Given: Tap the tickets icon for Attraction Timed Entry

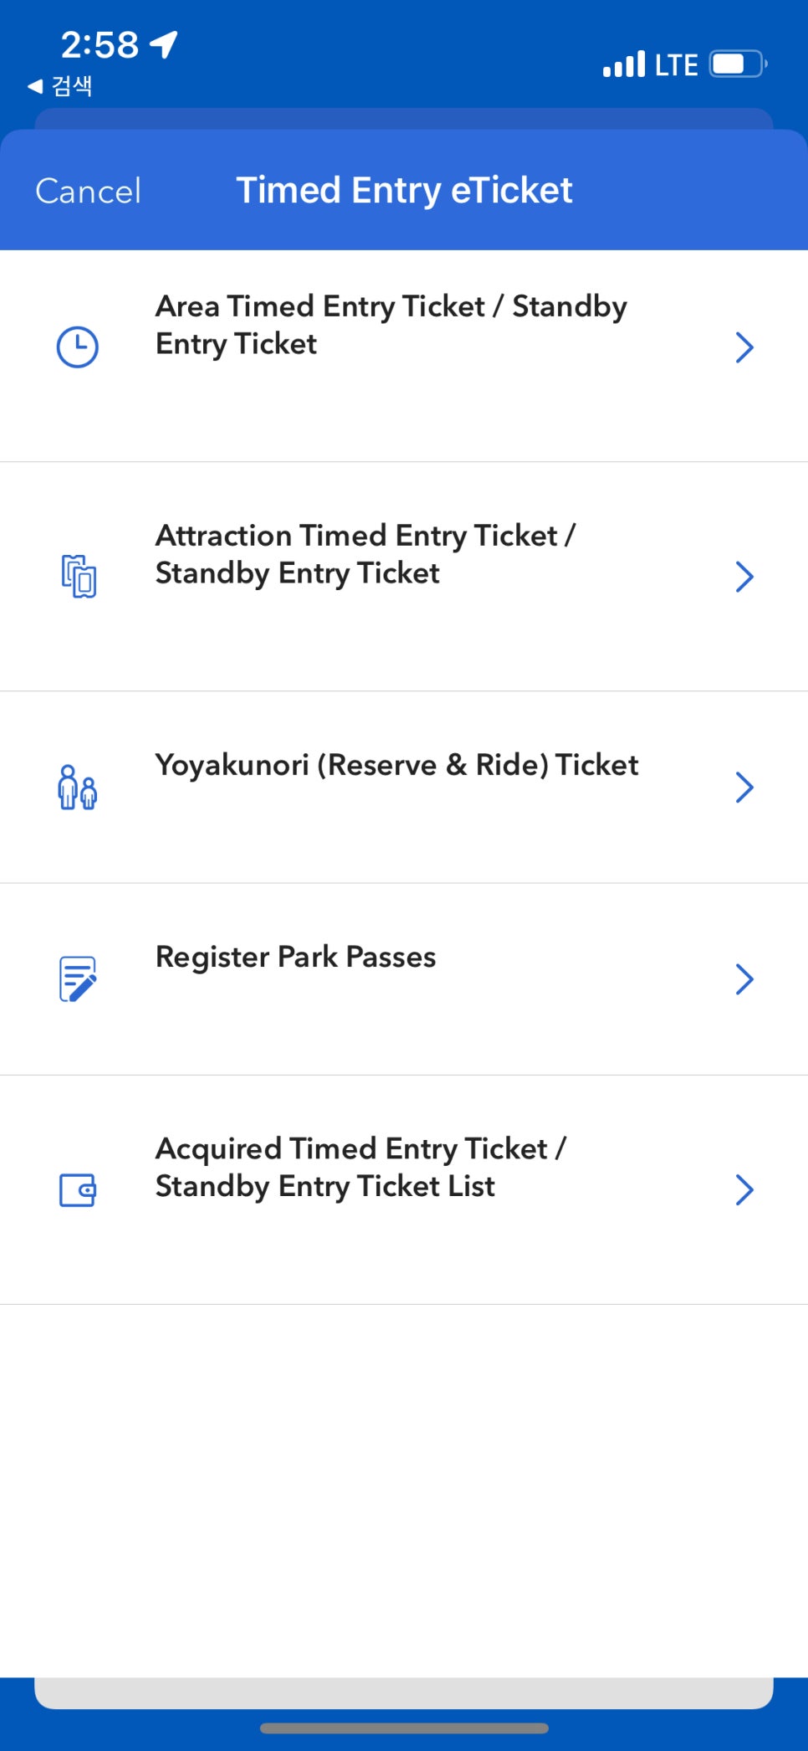Looking at the screenshot, I should pyautogui.click(x=79, y=576).
